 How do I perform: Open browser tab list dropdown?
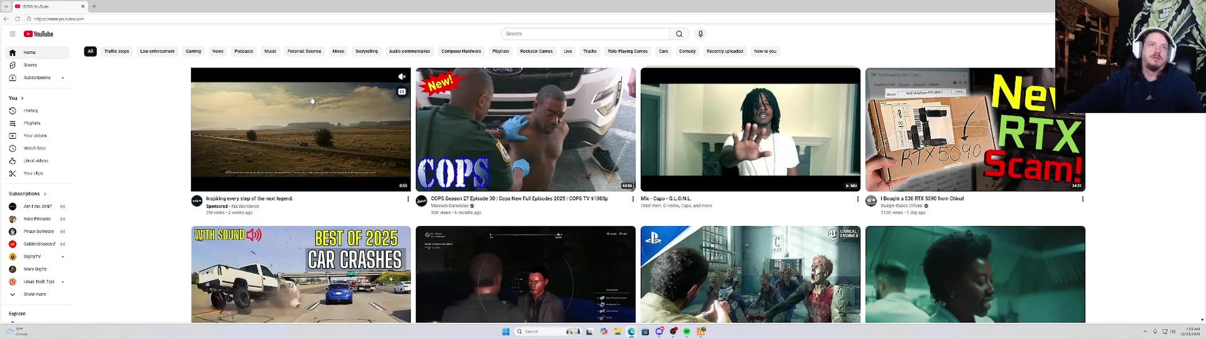(x=6, y=6)
